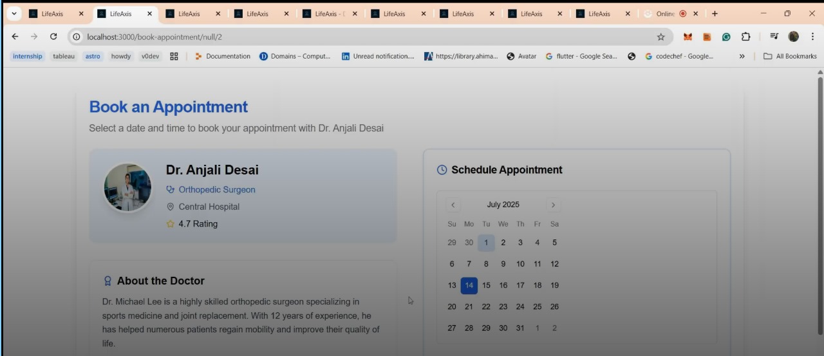Open a new browser tab
The image size is (824, 356).
coord(715,14)
